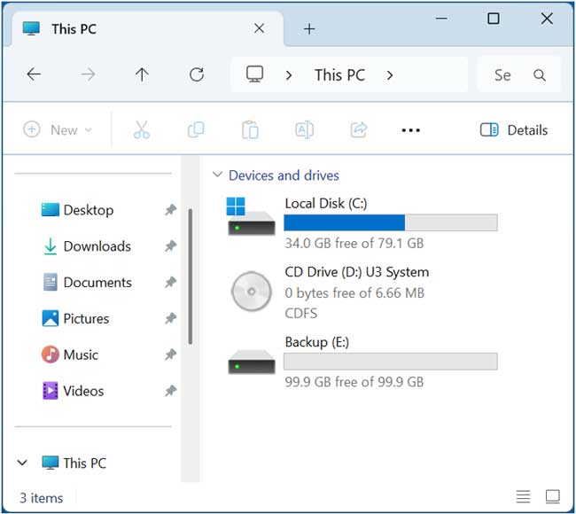576x514 pixels.
Task: Select the Local Disk (C:) drive icon
Action: (x=251, y=216)
